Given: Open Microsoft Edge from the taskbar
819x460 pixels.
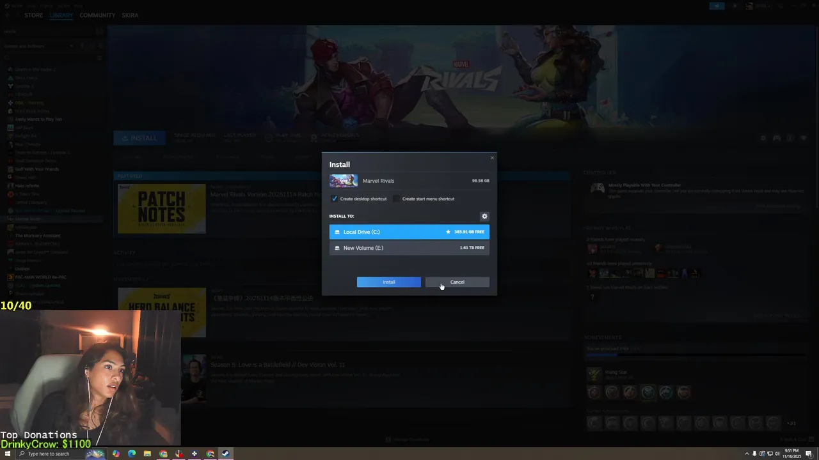Looking at the screenshot, I should (132, 454).
